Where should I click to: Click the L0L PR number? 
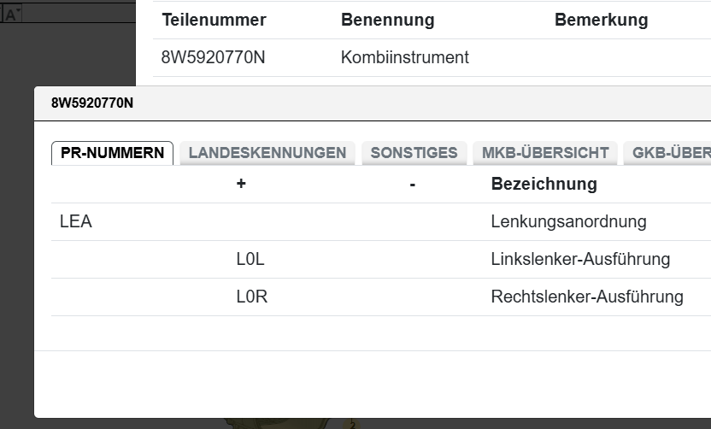[250, 259]
